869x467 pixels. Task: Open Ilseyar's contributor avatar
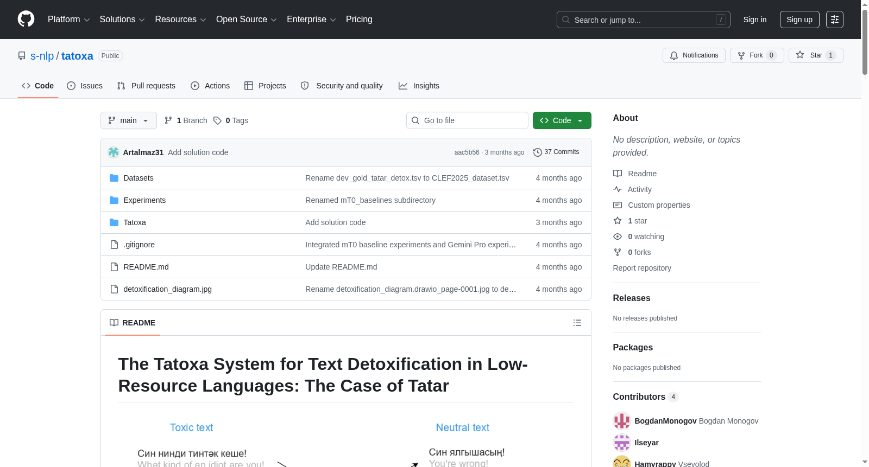621,443
